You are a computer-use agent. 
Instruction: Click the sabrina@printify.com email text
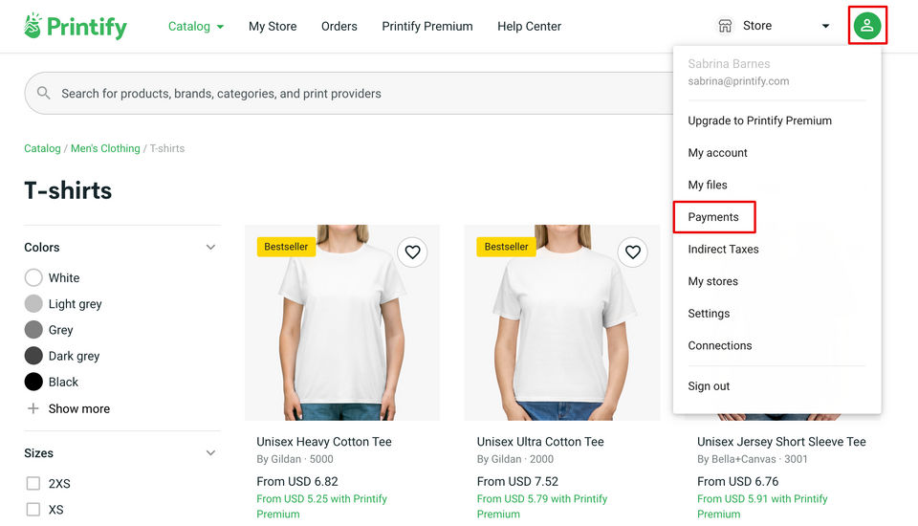(738, 81)
